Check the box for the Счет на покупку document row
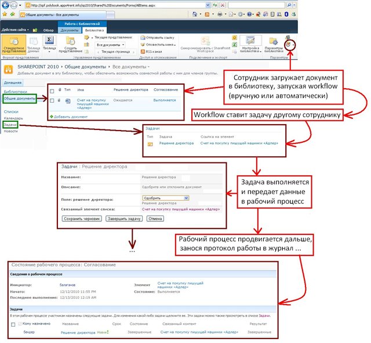The height and width of the screenshot is (343, 371). (51, 100)
